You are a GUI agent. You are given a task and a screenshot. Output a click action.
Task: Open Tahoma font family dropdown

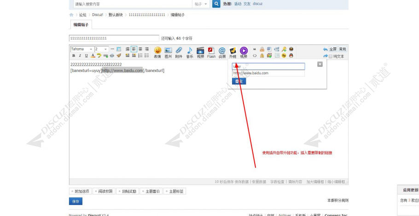point(82,49)
